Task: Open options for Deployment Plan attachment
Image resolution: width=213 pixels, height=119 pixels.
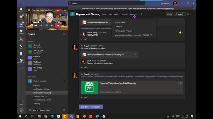Action: (135, 54)
